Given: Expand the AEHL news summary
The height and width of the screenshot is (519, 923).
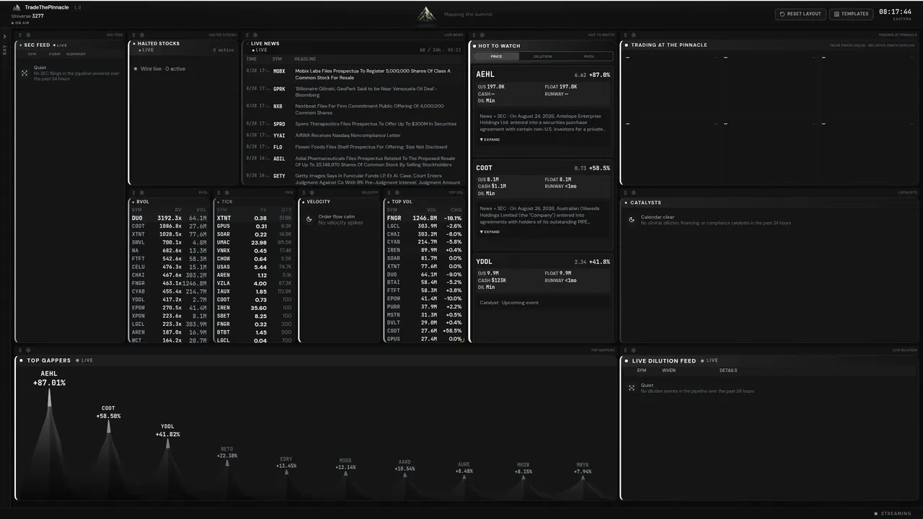Looking at the screenshot, I should click(490, 140).
